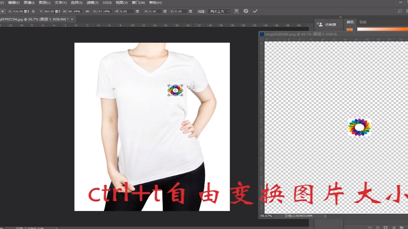Open the 插值 interpolation dropdown showing 两次立方

[x=219, y=11]
